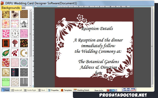Open Wedding Details
Viewport: 158px width, 98px height.
pyautogui.click(x=82, y=90)
